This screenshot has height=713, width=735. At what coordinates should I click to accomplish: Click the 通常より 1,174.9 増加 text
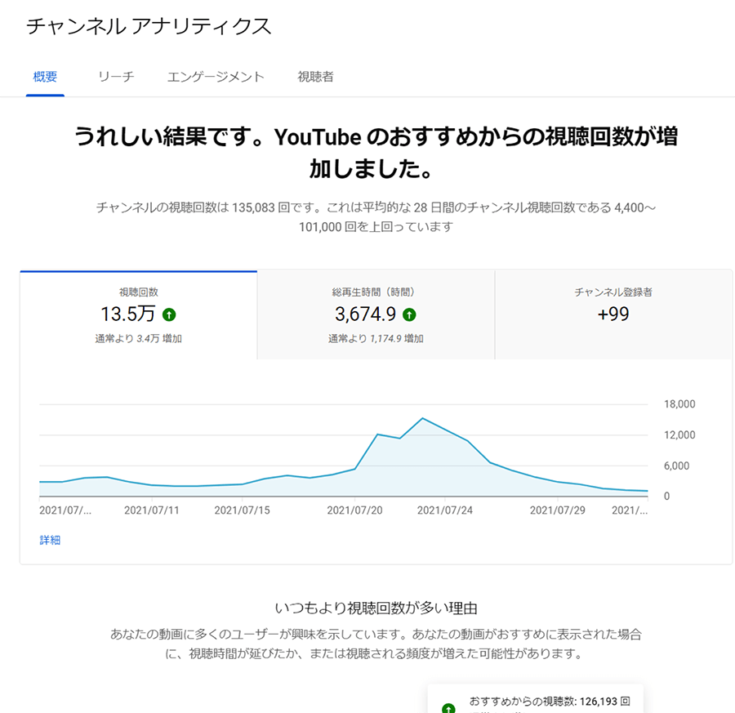[x=376, y=338]
